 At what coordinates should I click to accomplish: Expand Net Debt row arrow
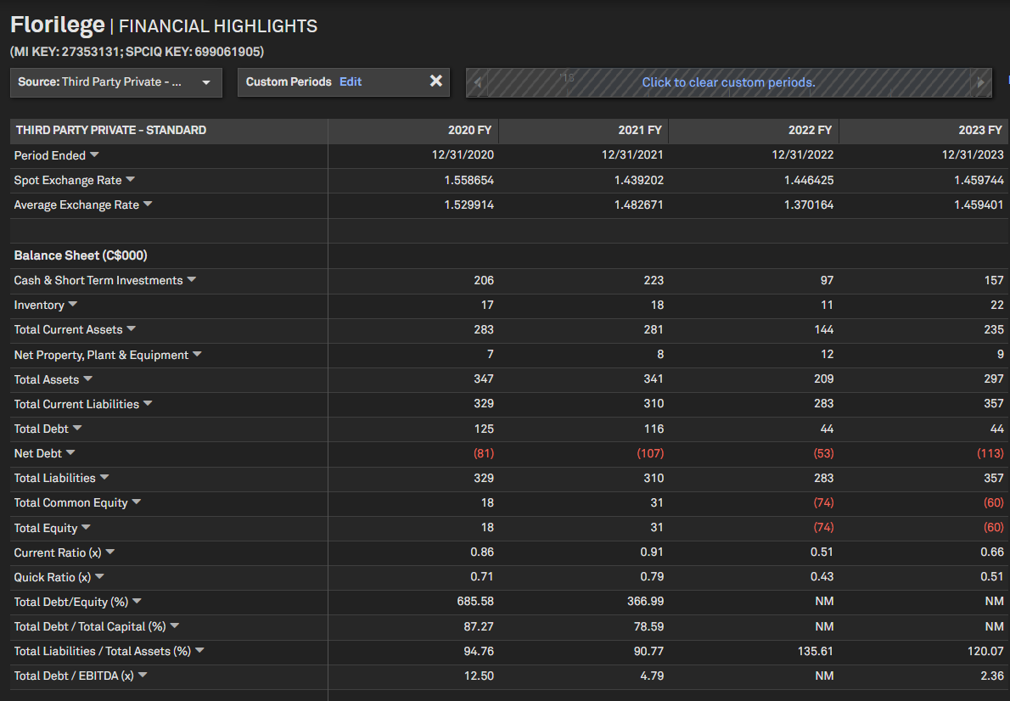pos(70,453)
